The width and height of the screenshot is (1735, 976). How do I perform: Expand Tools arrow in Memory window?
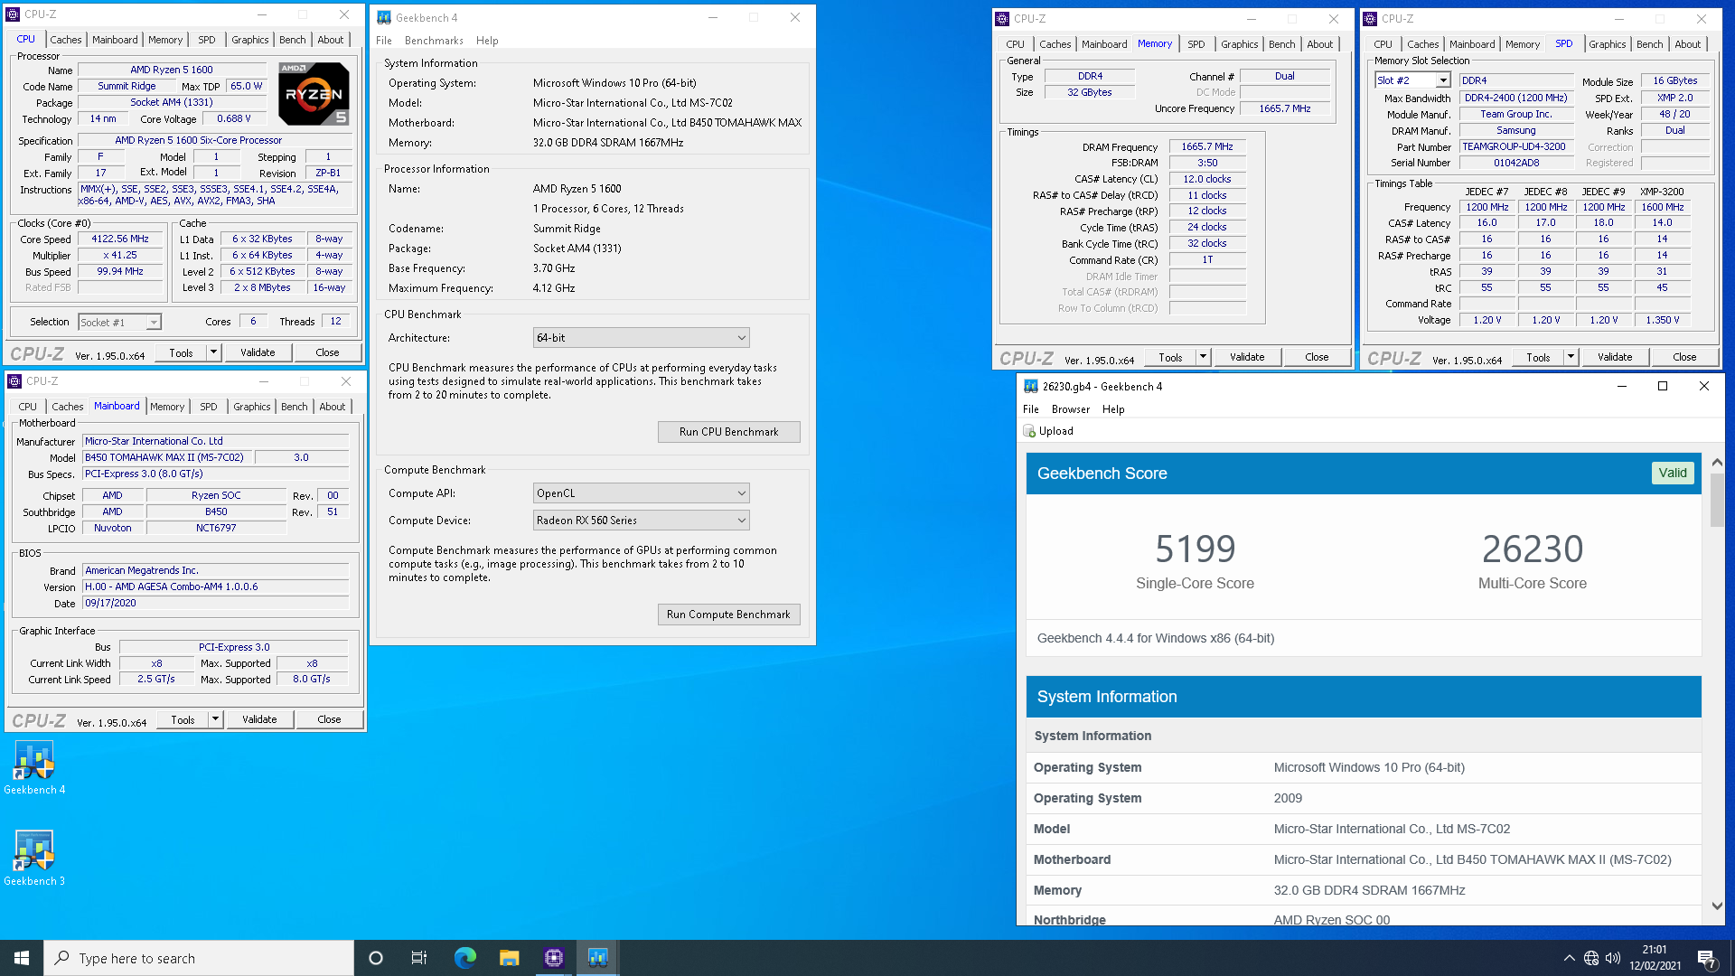click(1204, 357)
